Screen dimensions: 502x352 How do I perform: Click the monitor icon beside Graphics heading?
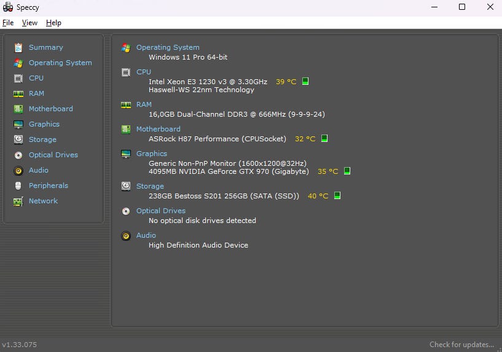point(126,154)
